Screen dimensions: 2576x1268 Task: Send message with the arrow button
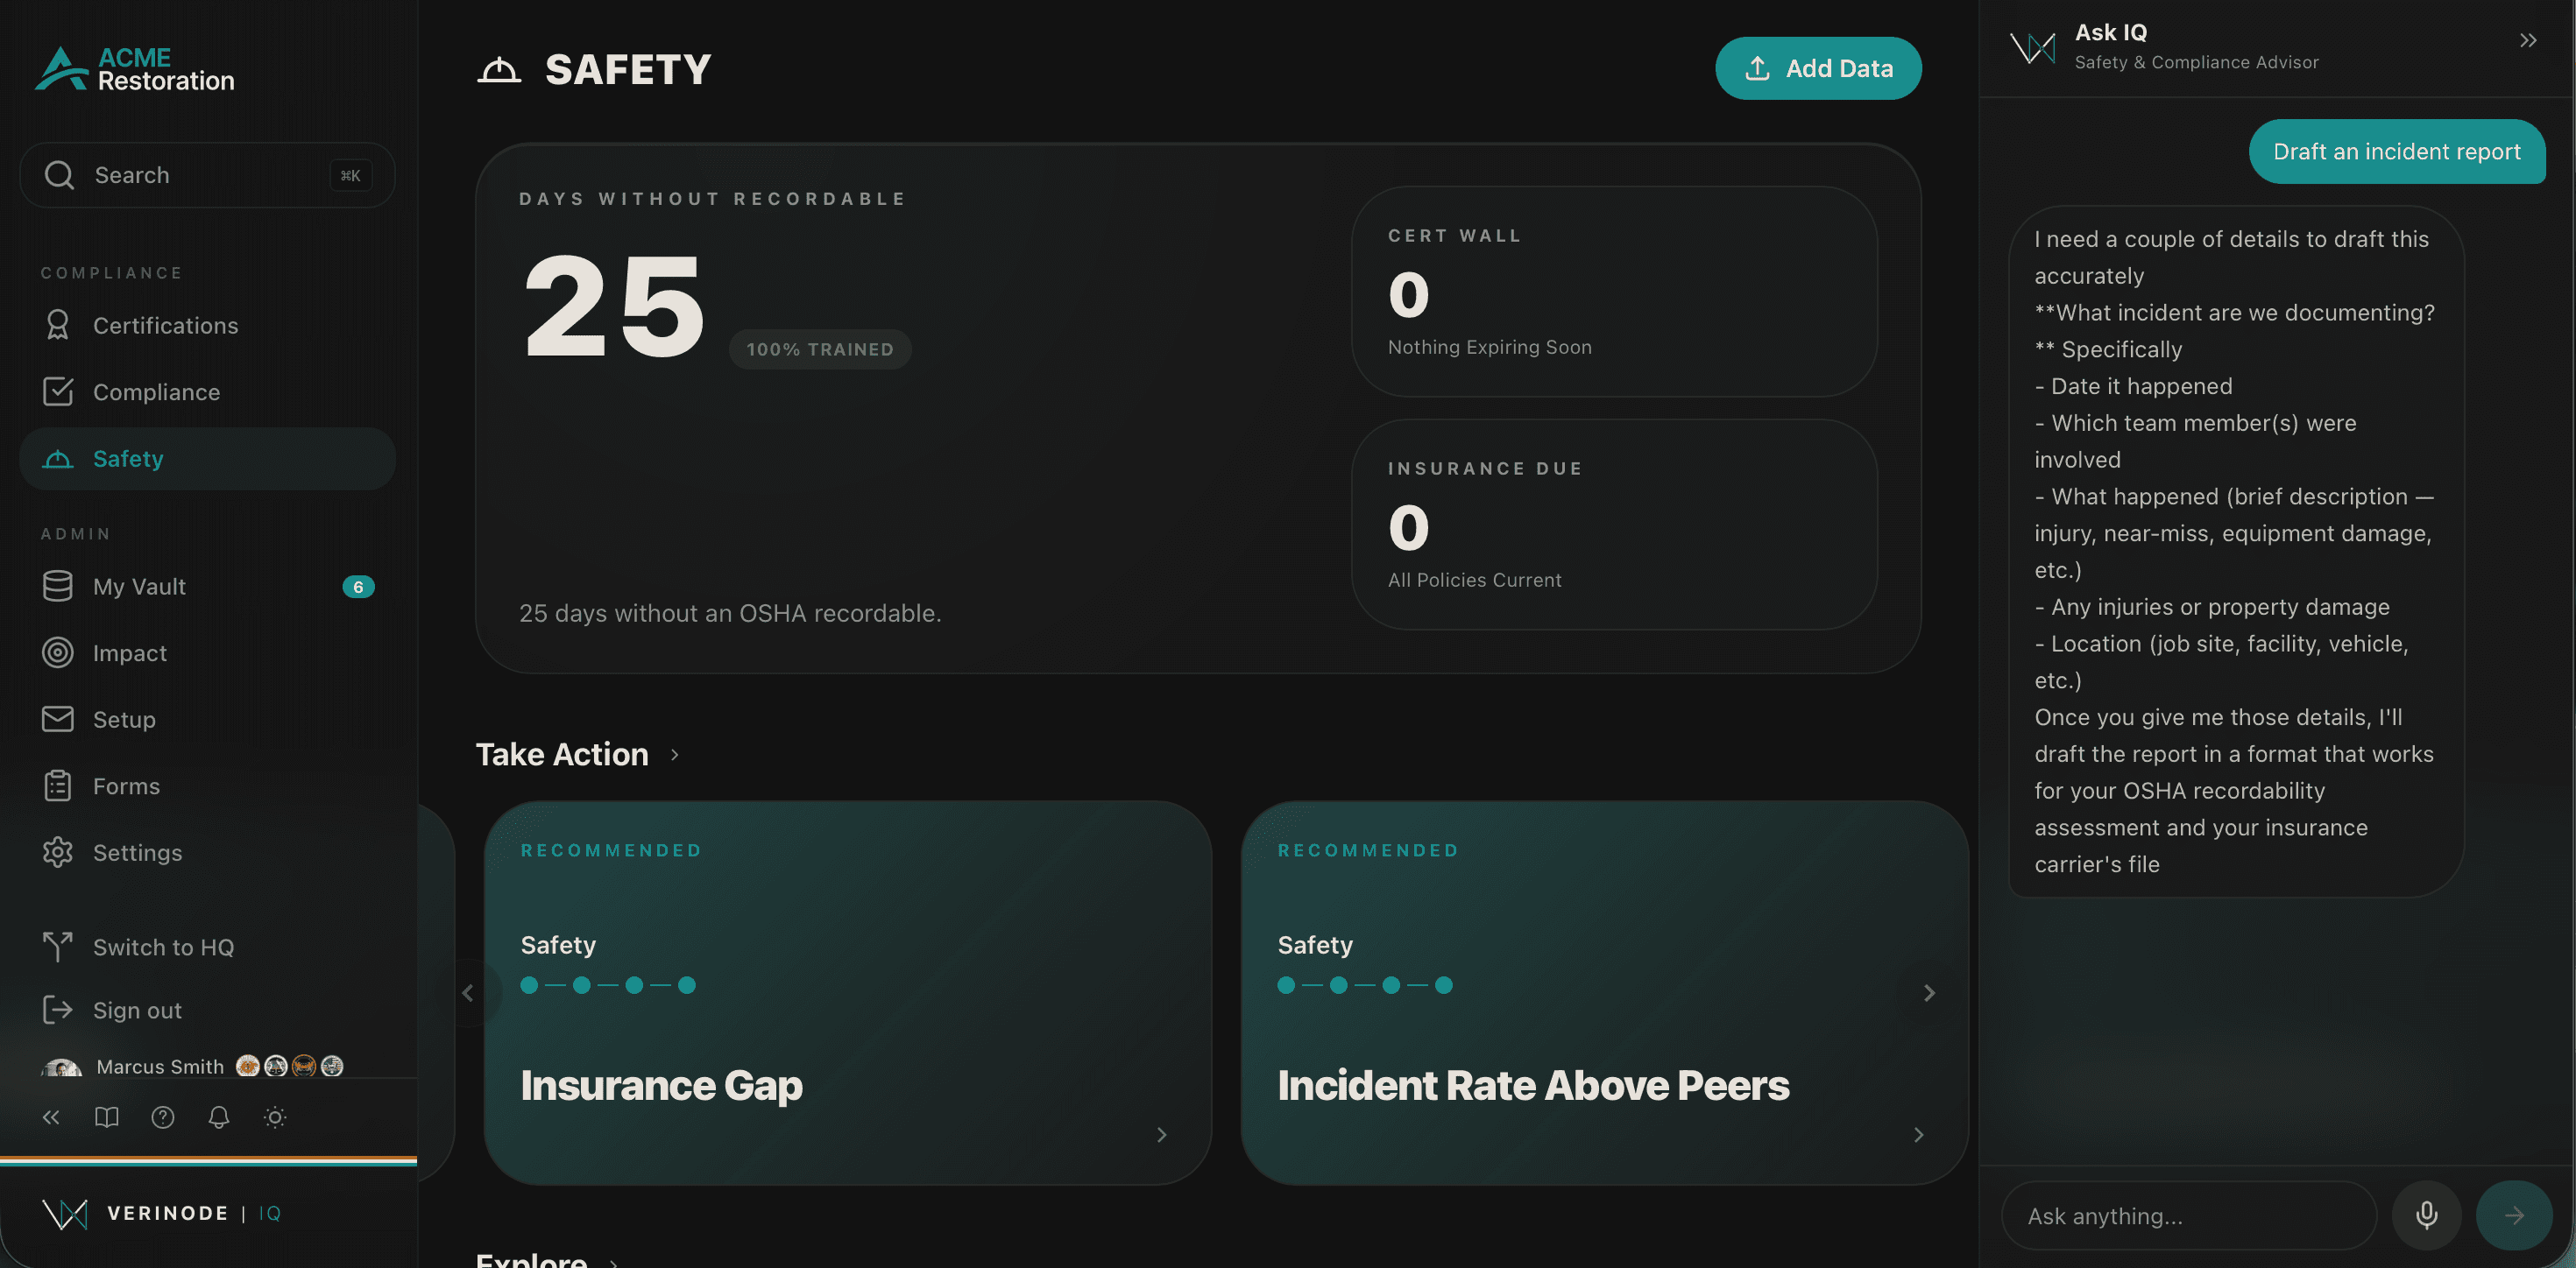pyautogui.click(x=2513, y=1215)
